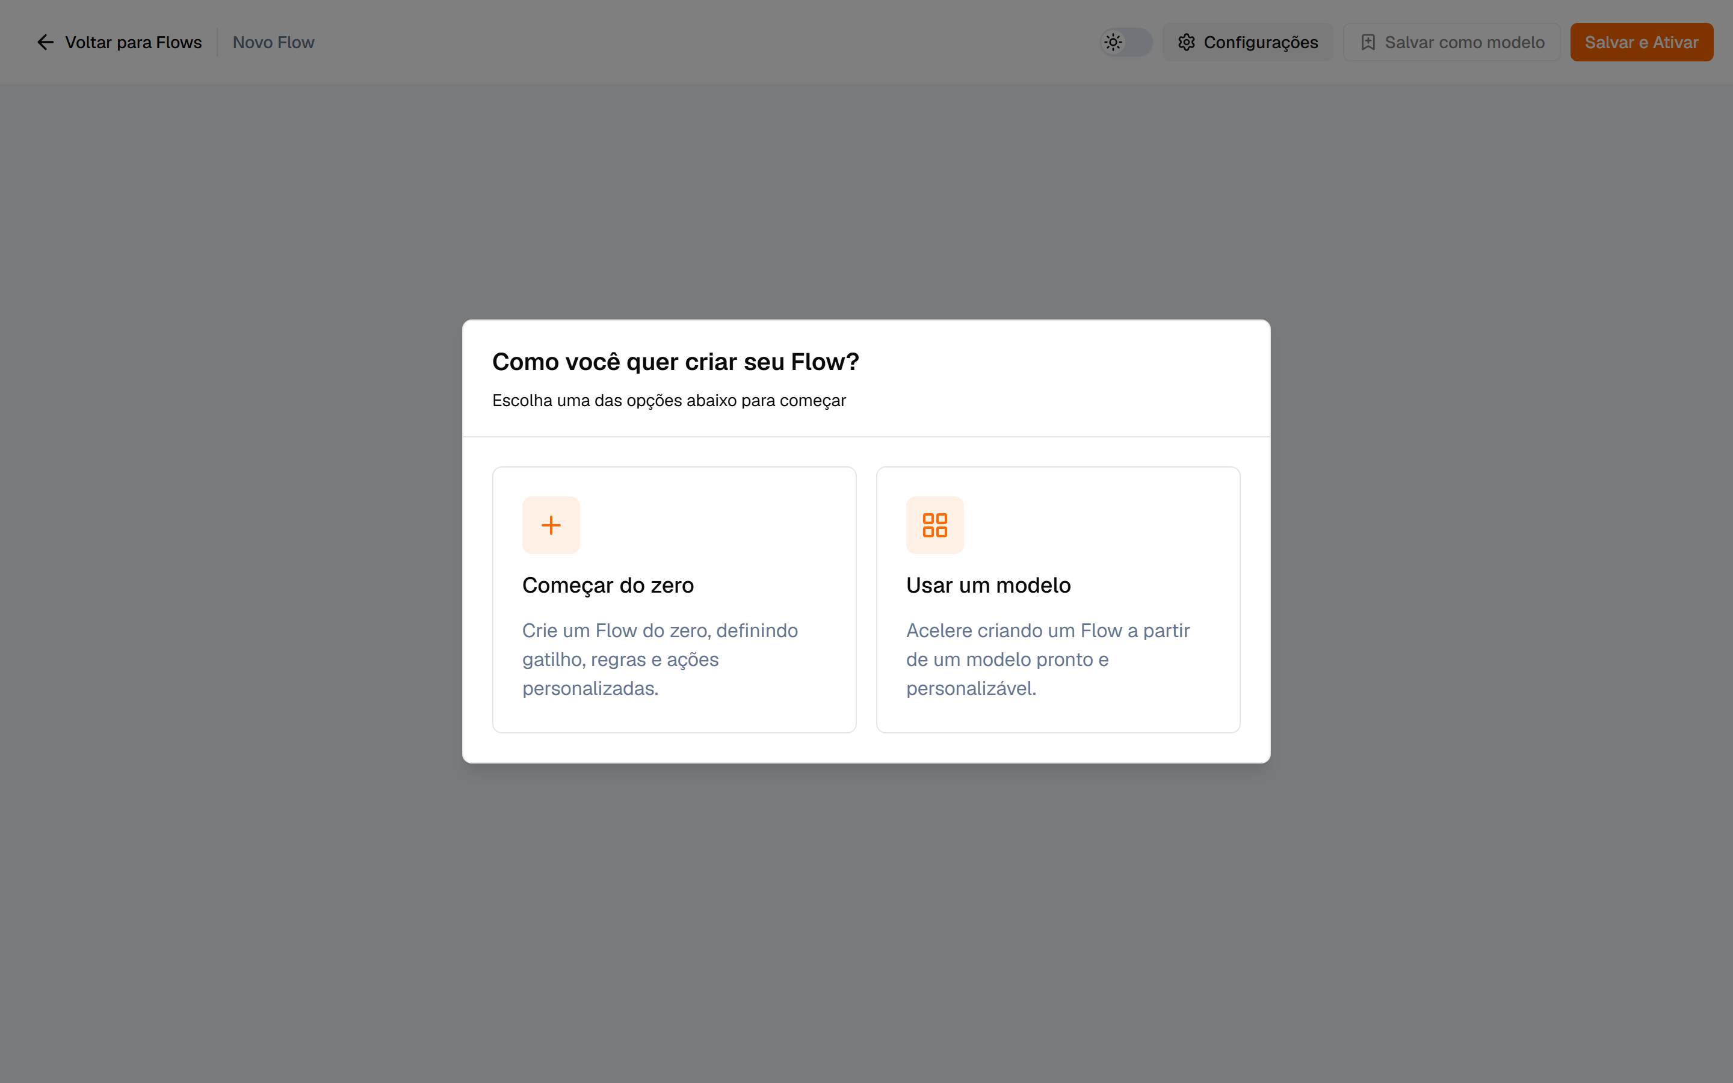Click the orange grid template icon
Viewport: 1733px width, 1083px height.
[x=934, y=525]
